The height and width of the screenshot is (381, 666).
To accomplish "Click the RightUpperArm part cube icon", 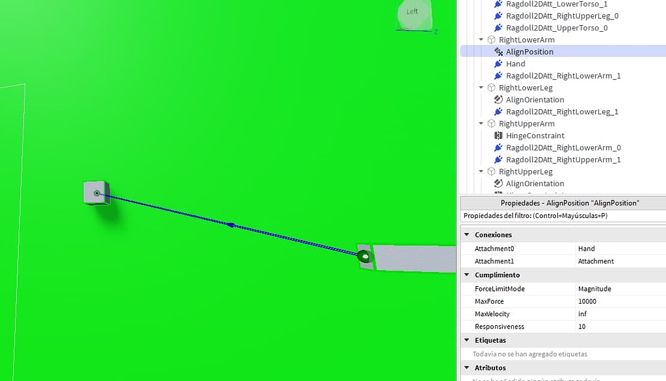I will click(x=492, y=123).
